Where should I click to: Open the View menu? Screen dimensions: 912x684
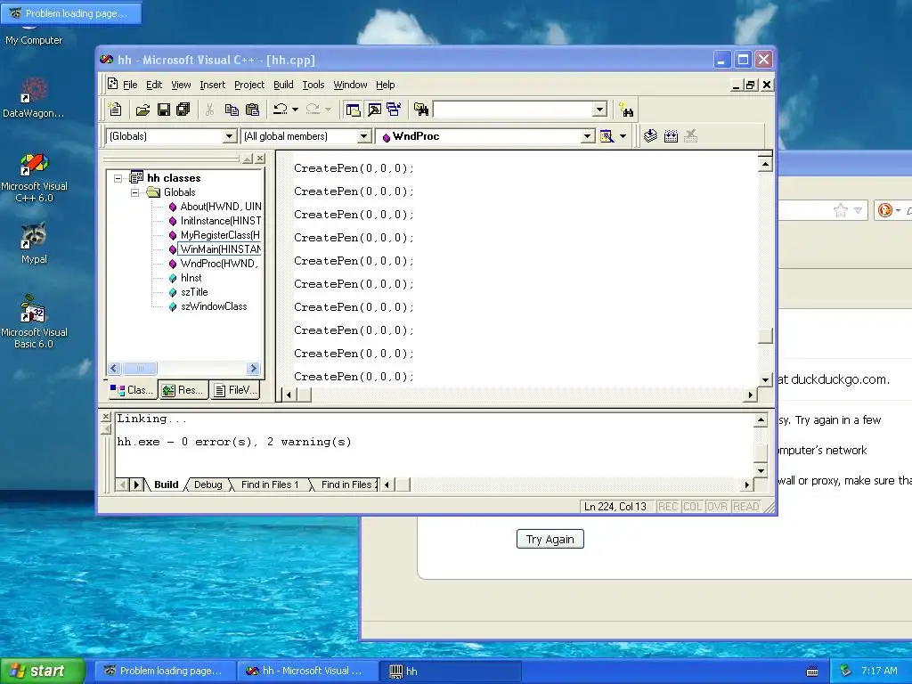[x=181, y=85]
